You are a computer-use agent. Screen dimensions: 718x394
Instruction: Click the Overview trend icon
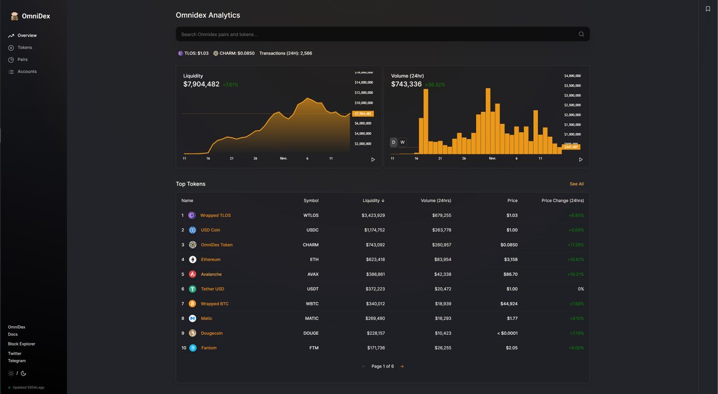[11, 36]
